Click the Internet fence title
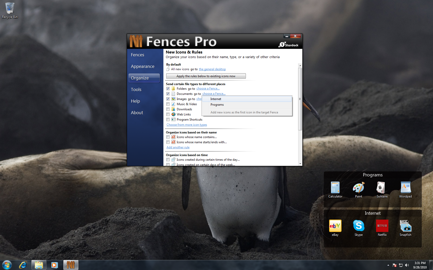Image resolution: width=433 pixels, height=270 pixels. [373, 213]
